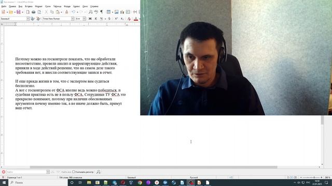Click the zoom in plus button
This screenshot has width=332, height=186.
(x=322, y=178)
